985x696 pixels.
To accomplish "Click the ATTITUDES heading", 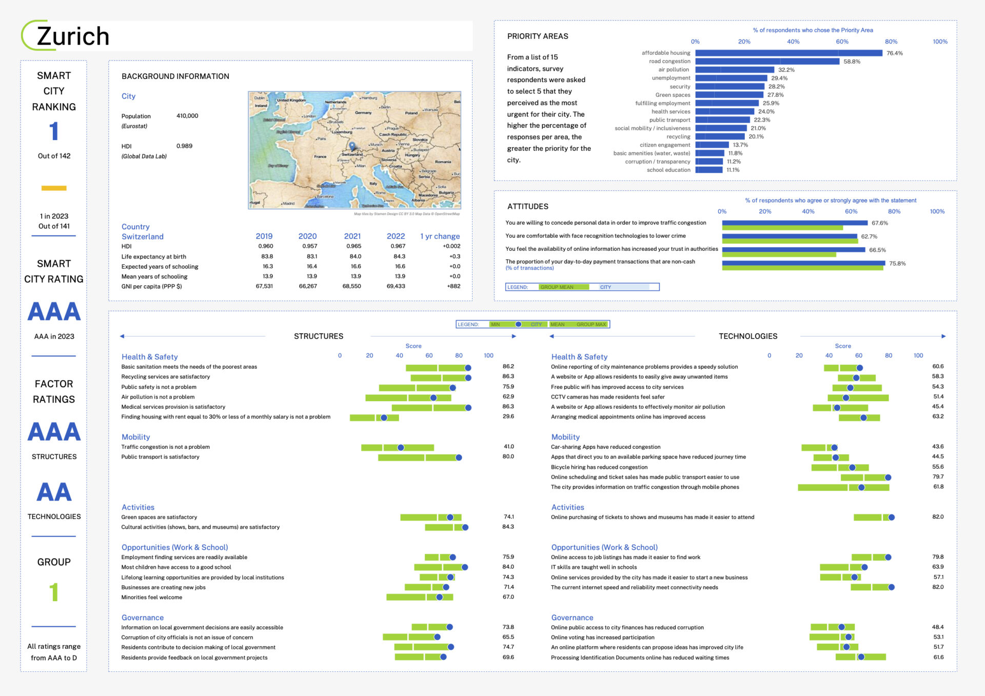I will (528, 207).
